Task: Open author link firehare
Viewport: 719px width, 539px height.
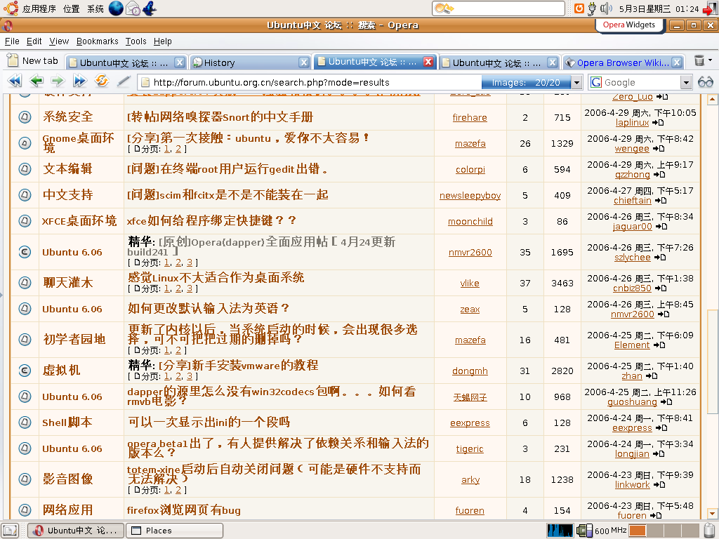Action: pos(470,117)
